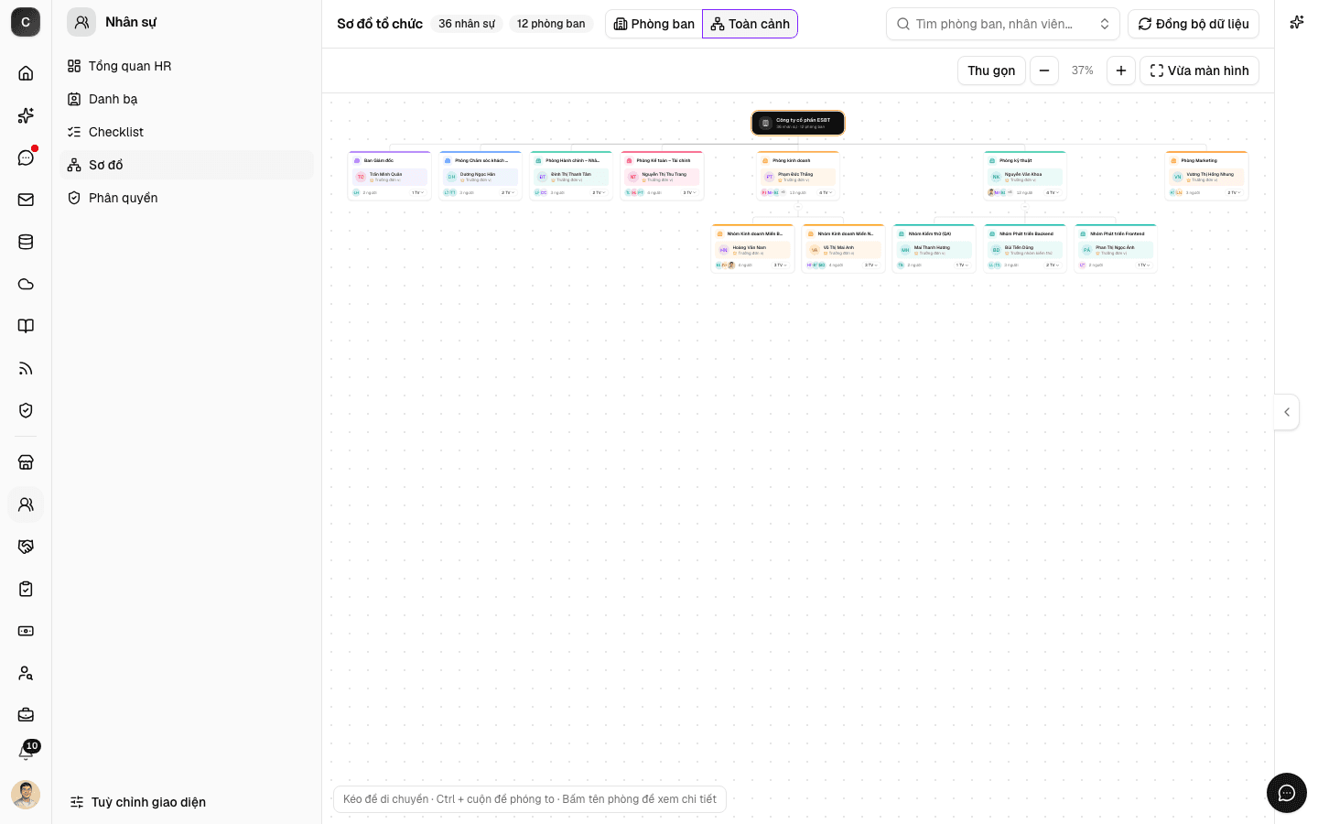The image size is (1318, 824).
Task: Open the chat support bubble button
Action: (1287, 793)
